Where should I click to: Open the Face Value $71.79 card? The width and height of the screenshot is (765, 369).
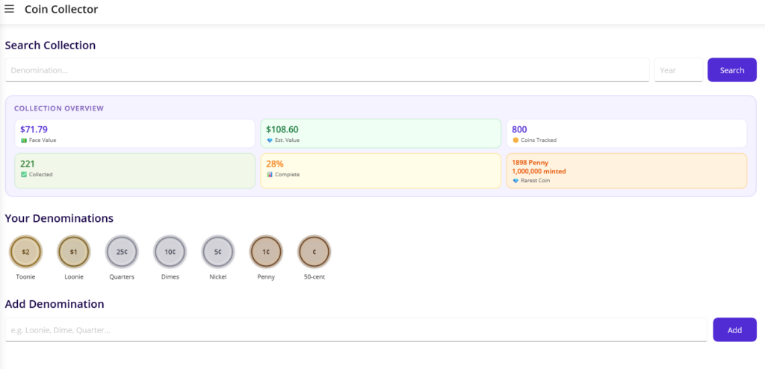pyautogui.click(x=134, y=134)
